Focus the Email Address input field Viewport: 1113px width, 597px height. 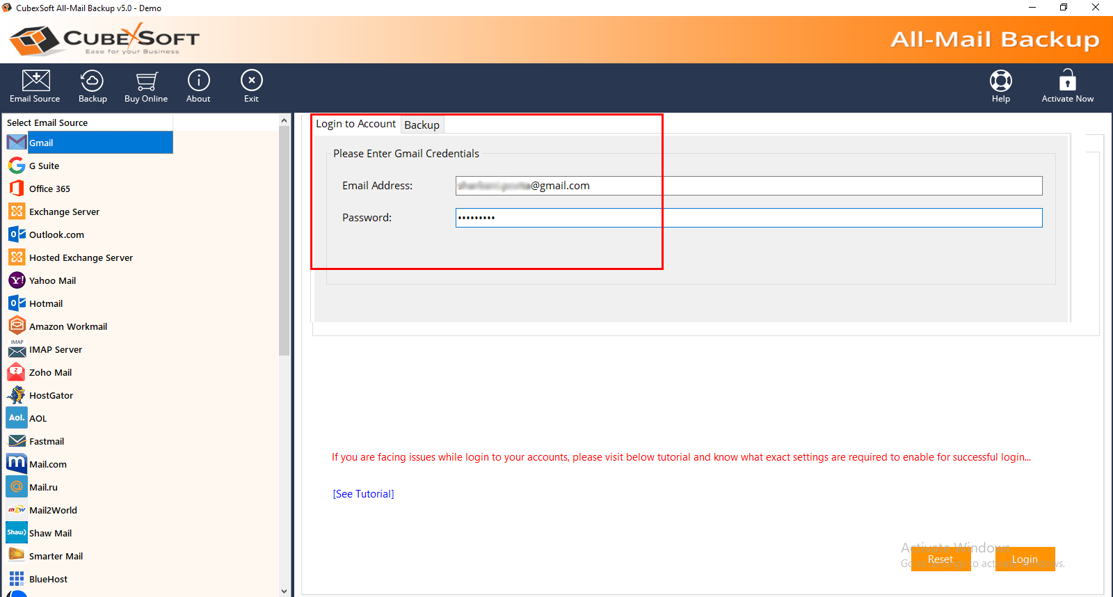(748, 186)
